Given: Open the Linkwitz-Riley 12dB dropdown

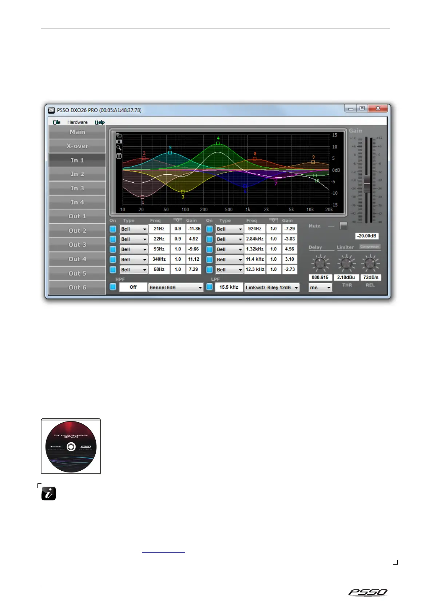Looking at the screenshot, I should [271, 287].
